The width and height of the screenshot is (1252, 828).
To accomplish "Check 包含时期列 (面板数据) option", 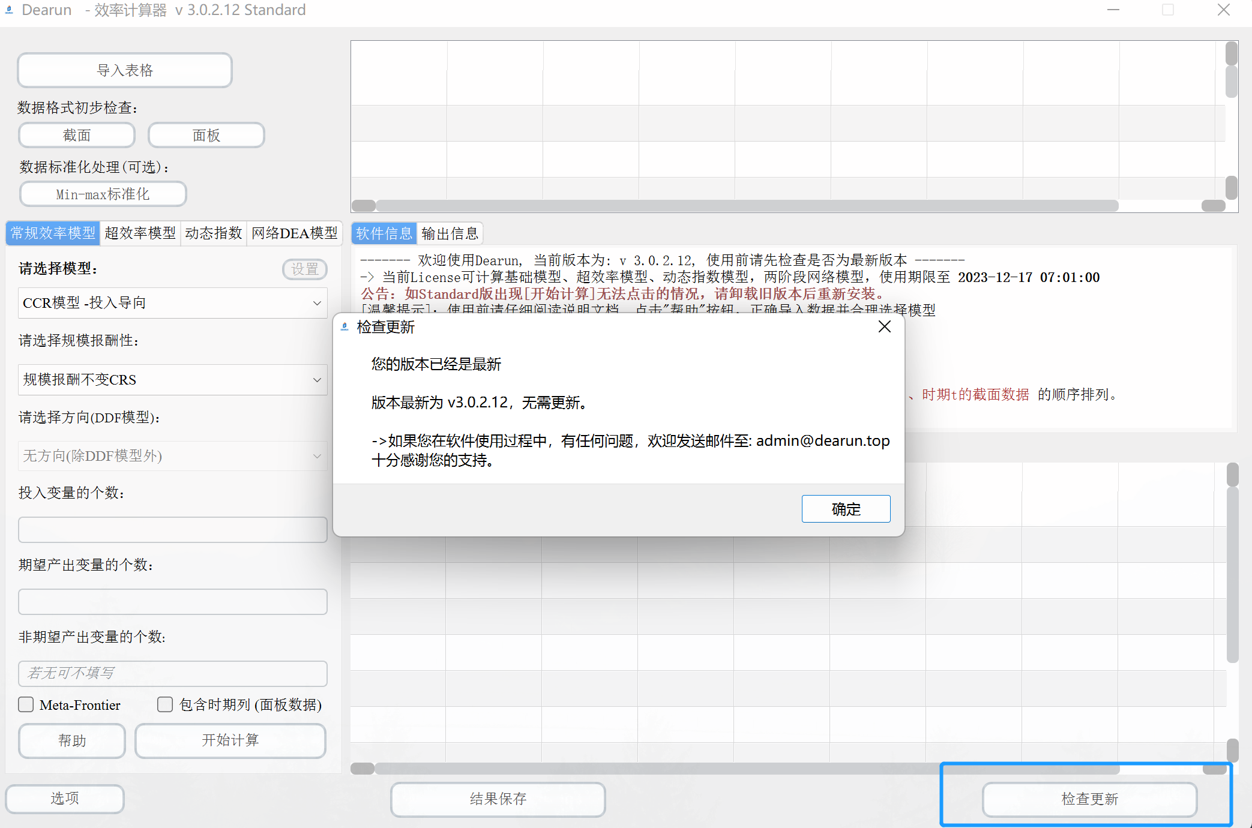I will [x=165, y=704].
